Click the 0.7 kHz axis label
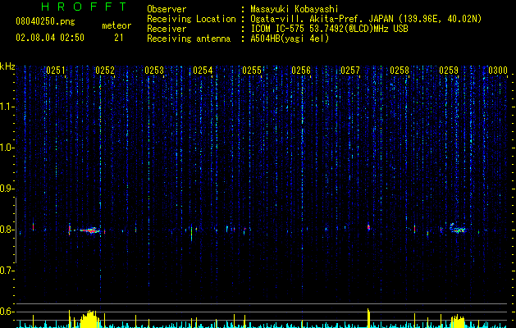Viewport: 516px width, 328px height. pyautogui.click(x=7, y=271)
